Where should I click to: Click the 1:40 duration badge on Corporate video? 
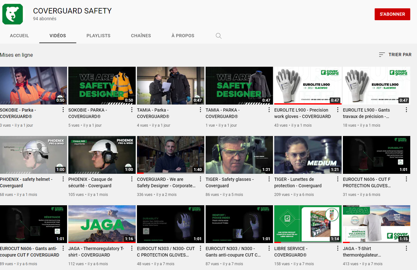click(x=198, y=170)
